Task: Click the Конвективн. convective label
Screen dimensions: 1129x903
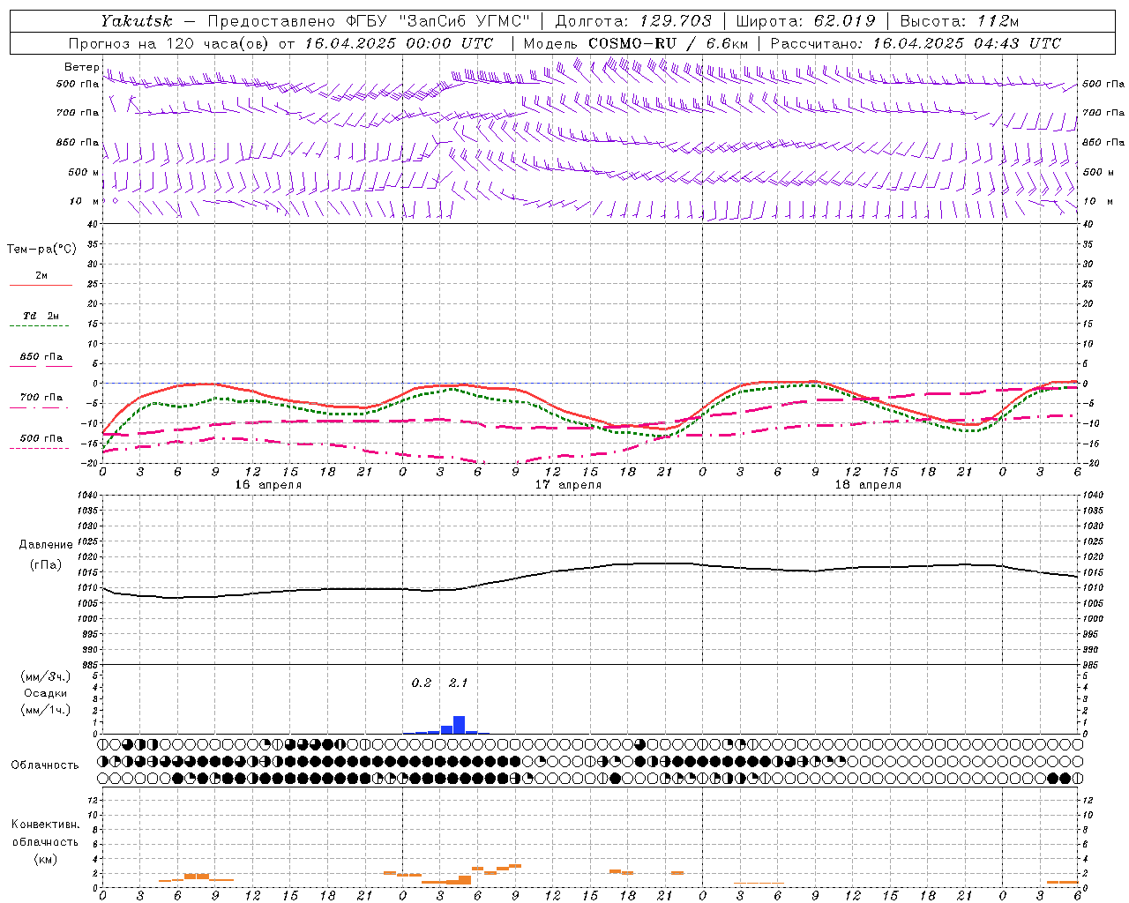Action: pyautogui.click(x=45, y=825)
